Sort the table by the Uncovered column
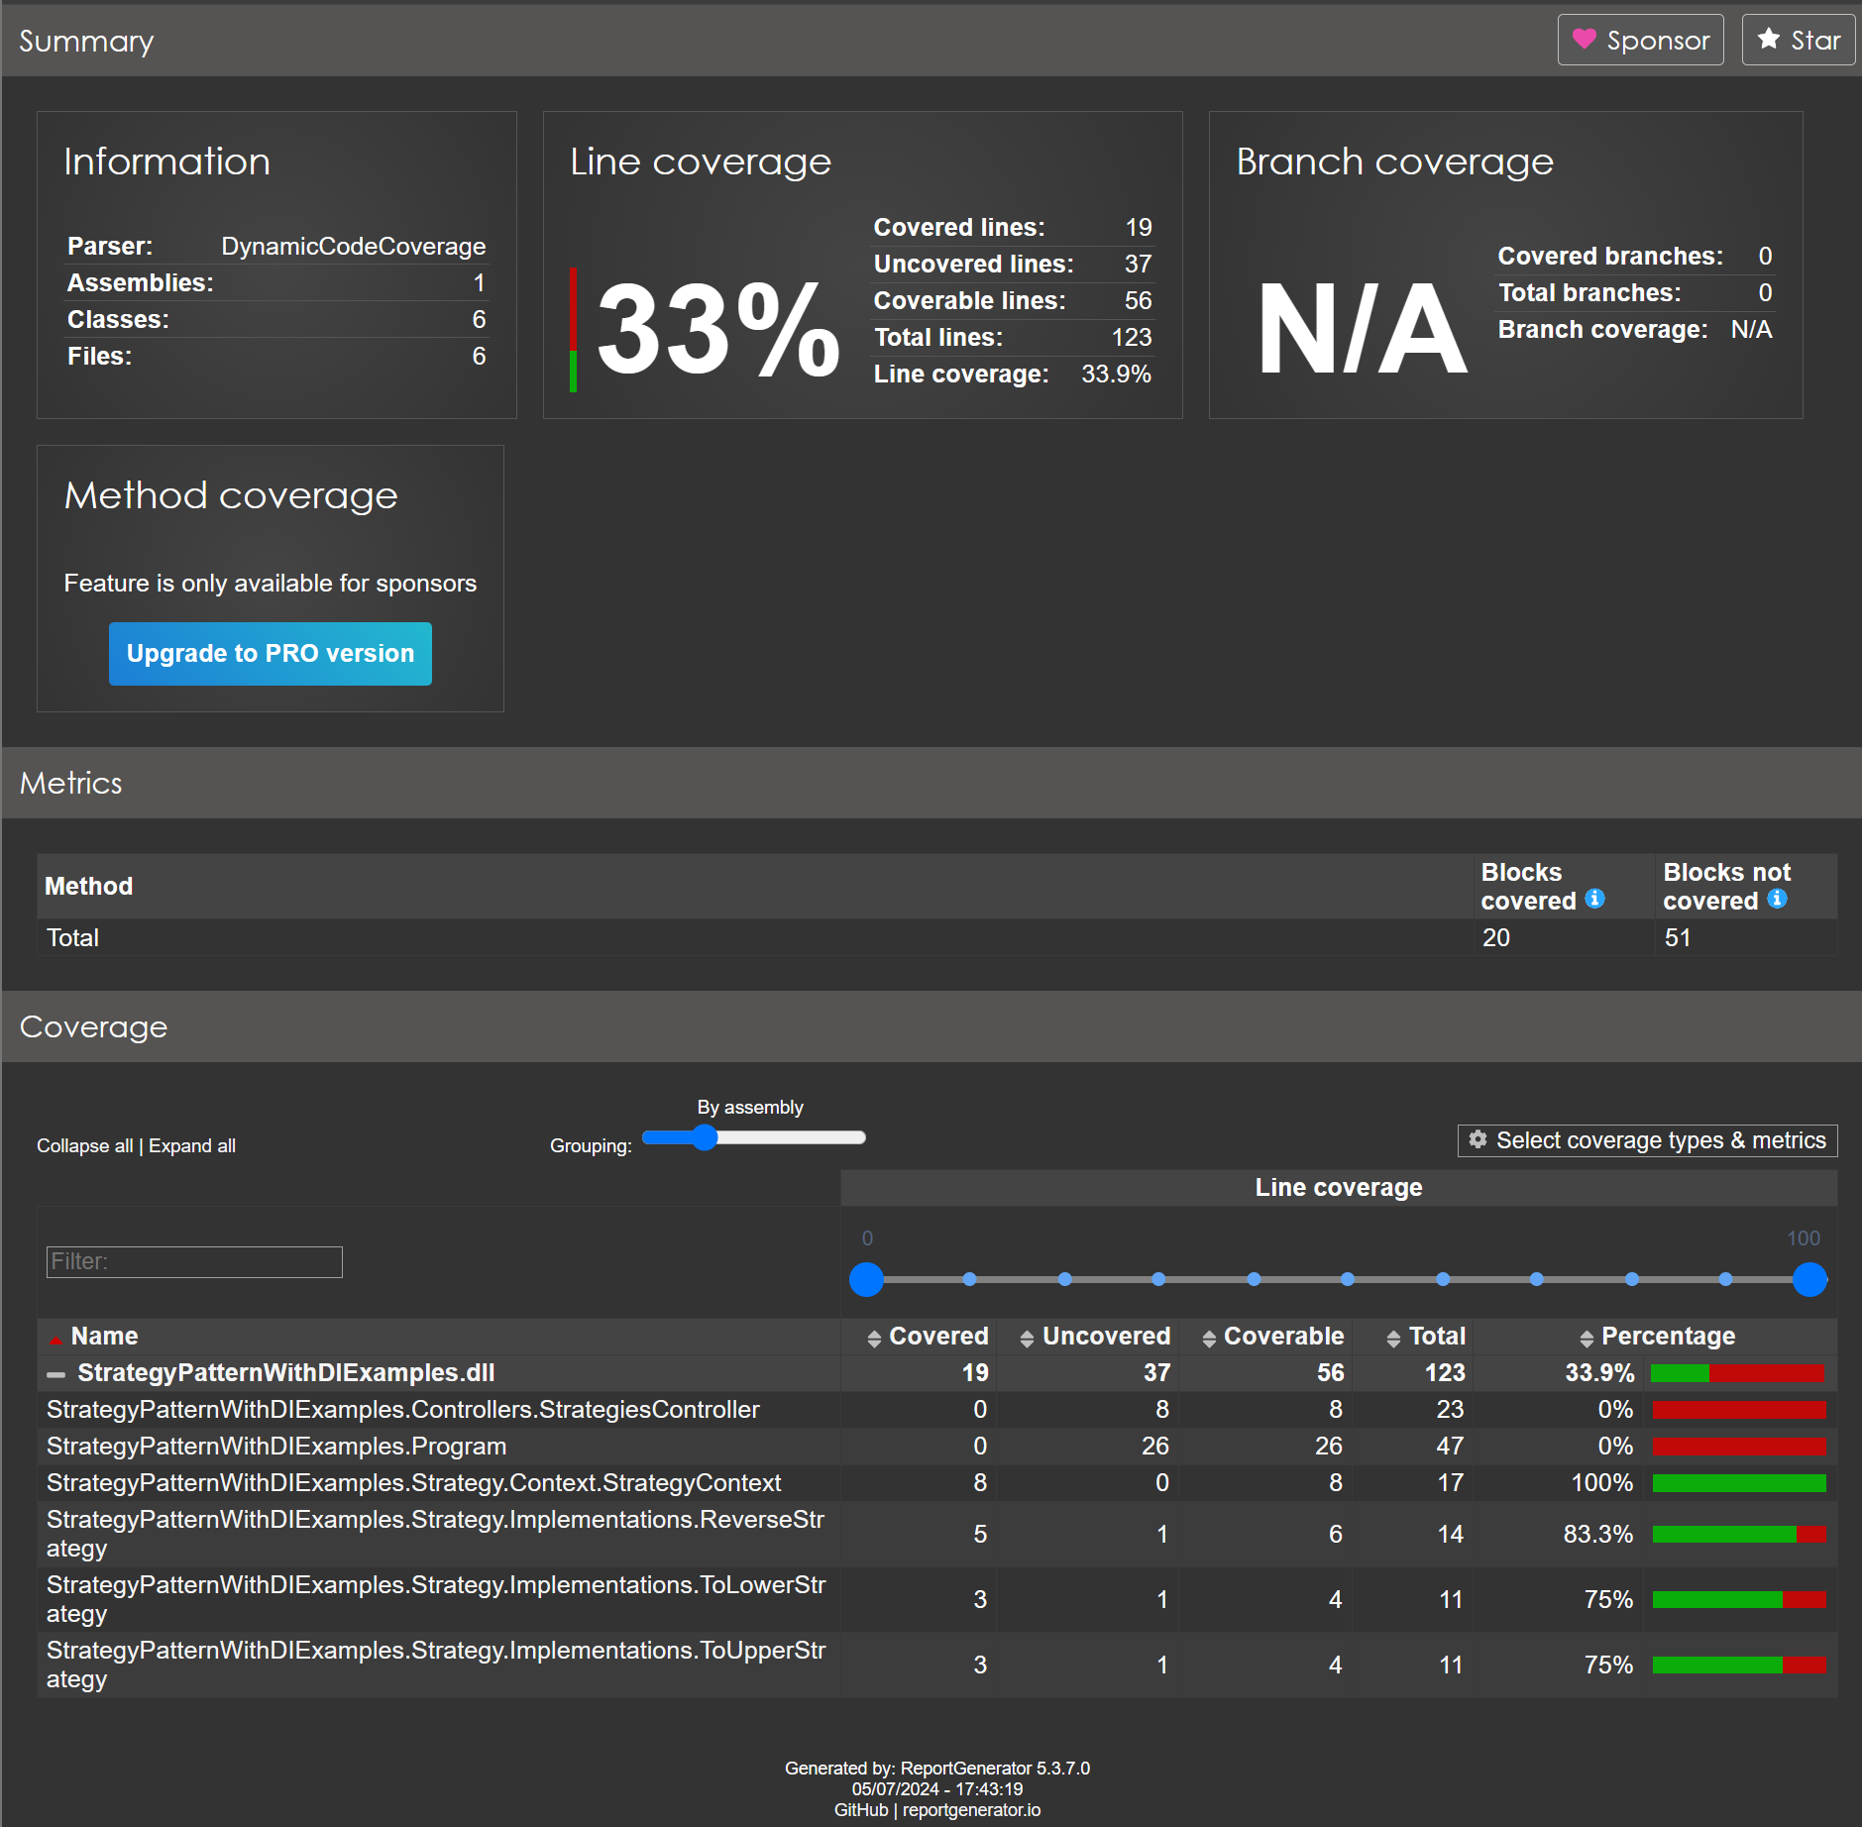Viewport: 1862px width, 1827px height. (1026, 1337)
